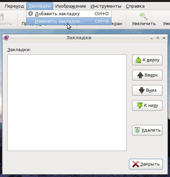The height and width of the screenshot is (177, 170).
Task: Click the green double-arrow up icon
Action: (138, 60)
